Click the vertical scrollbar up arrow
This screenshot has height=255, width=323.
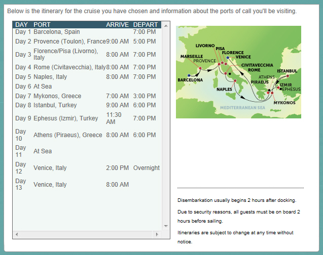[166, 26]
